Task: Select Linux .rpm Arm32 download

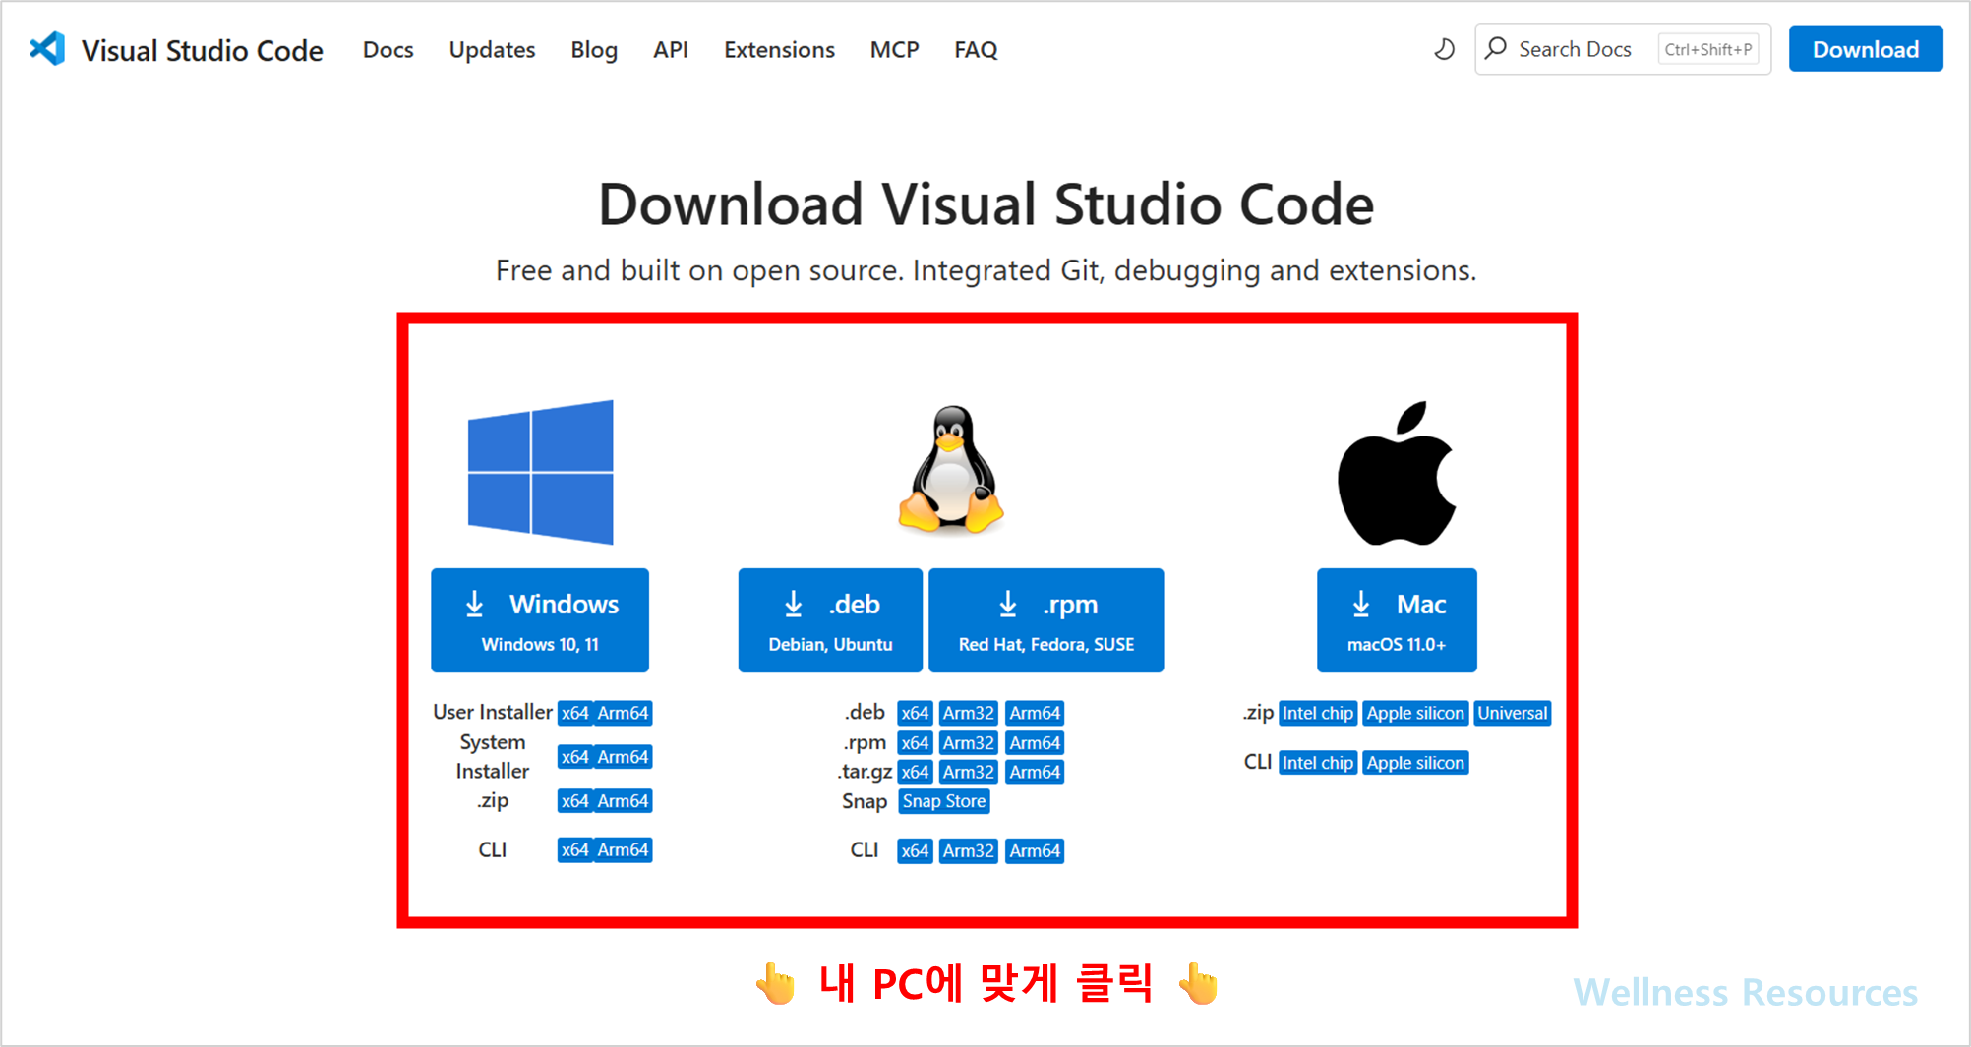Action: pyautogui.click(x=969, y=743)
